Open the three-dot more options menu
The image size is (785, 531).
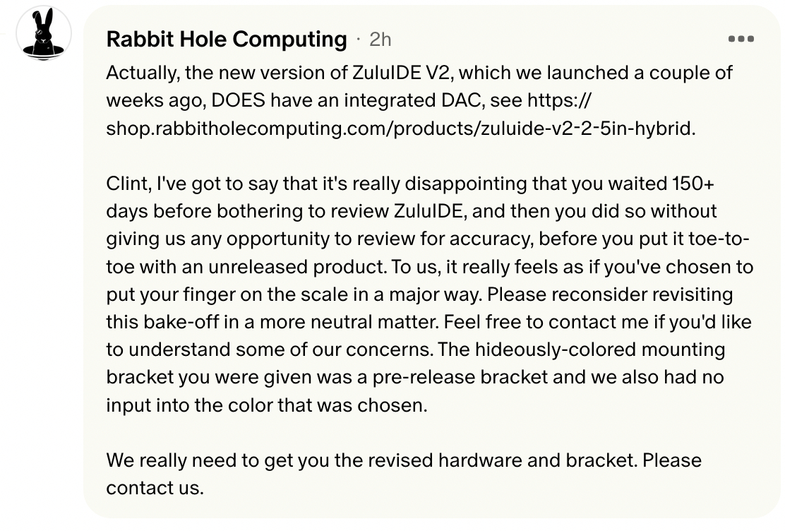tap(741, 40)
